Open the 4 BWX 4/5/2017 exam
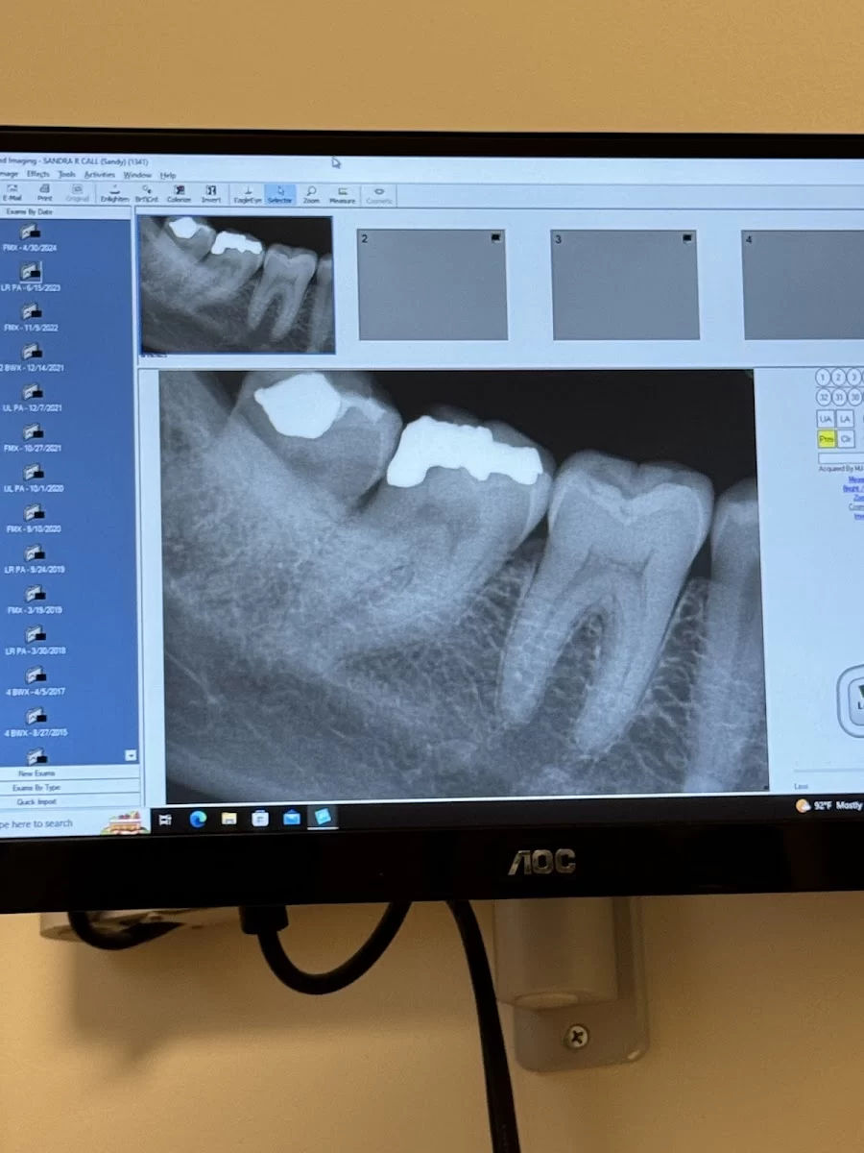This screenshot has width=864, height=1153. [x=36, y=681]
